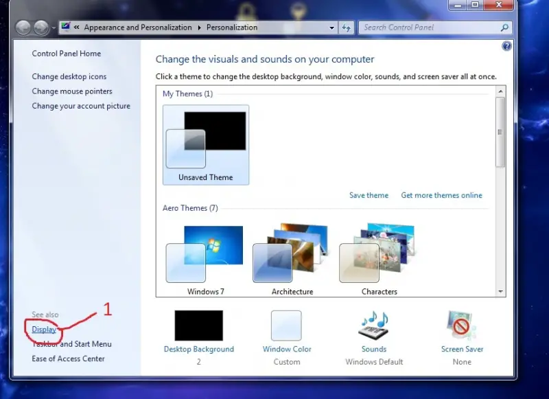The image size is (549, 399).
Task: Close the Personalization window
Action: click(x=499, y=5)
